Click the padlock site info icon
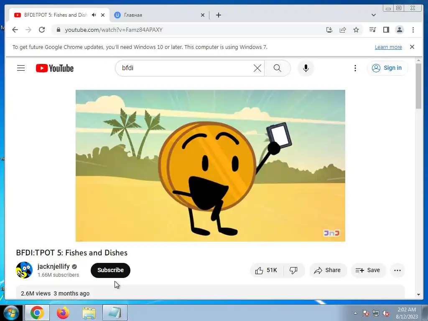This screenshot has height=321, width=428. 58,30
